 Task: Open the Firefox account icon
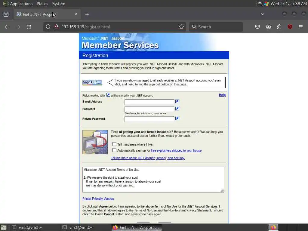[x=268, y=27]
